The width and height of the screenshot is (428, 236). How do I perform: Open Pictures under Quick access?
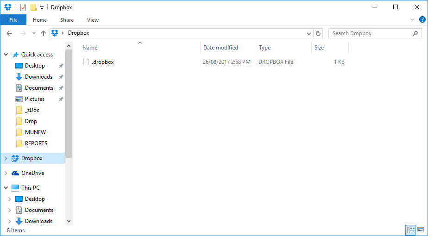point(35,99)
